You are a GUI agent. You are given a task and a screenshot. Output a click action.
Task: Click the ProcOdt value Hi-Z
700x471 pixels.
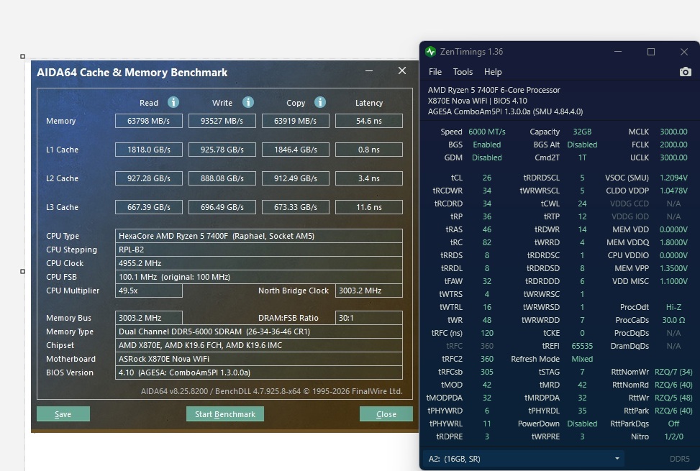(673, 307)
